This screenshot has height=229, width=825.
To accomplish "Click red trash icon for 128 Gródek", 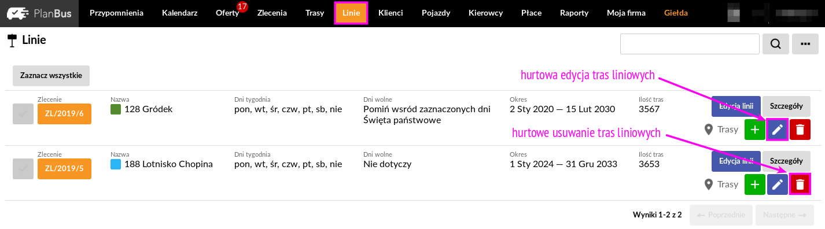I will click(800, 130).
